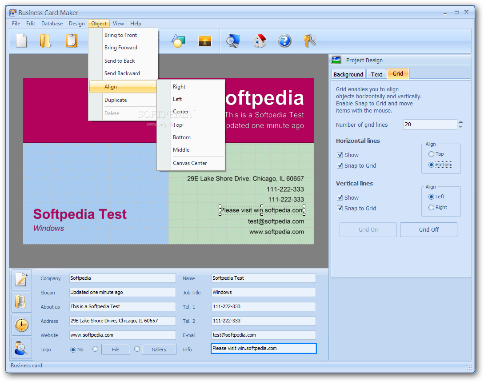Open the Database menu

(52, 24)
